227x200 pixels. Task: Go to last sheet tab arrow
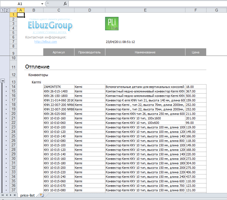[15, 195]
